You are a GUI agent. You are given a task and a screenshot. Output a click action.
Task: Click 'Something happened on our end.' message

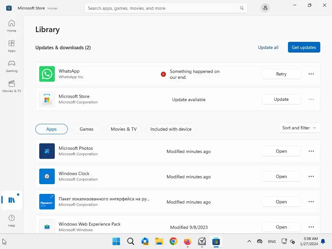tap(195, 74)
